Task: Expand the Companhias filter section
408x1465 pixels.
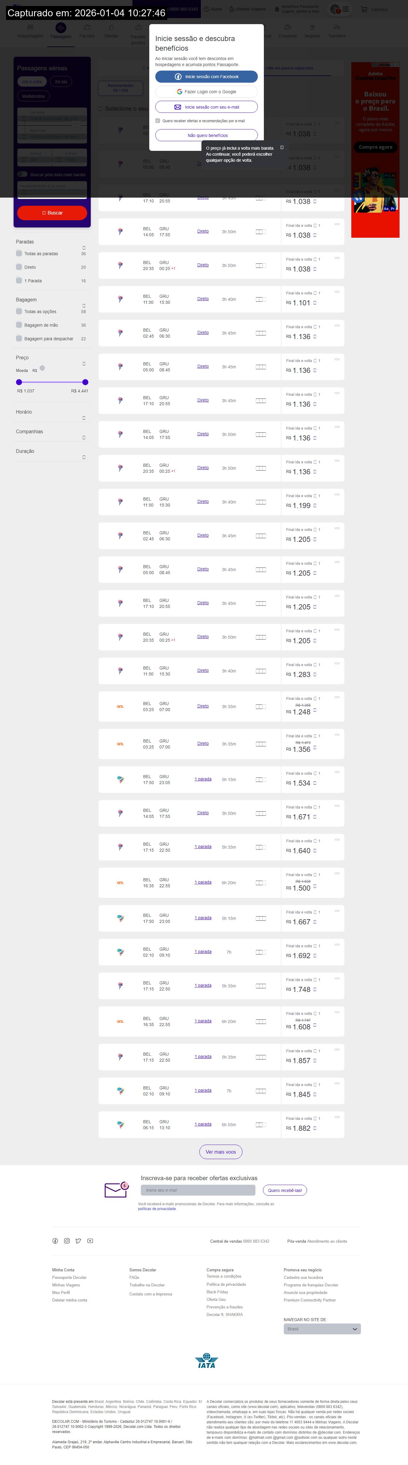Action: click(x=84, y=437)
